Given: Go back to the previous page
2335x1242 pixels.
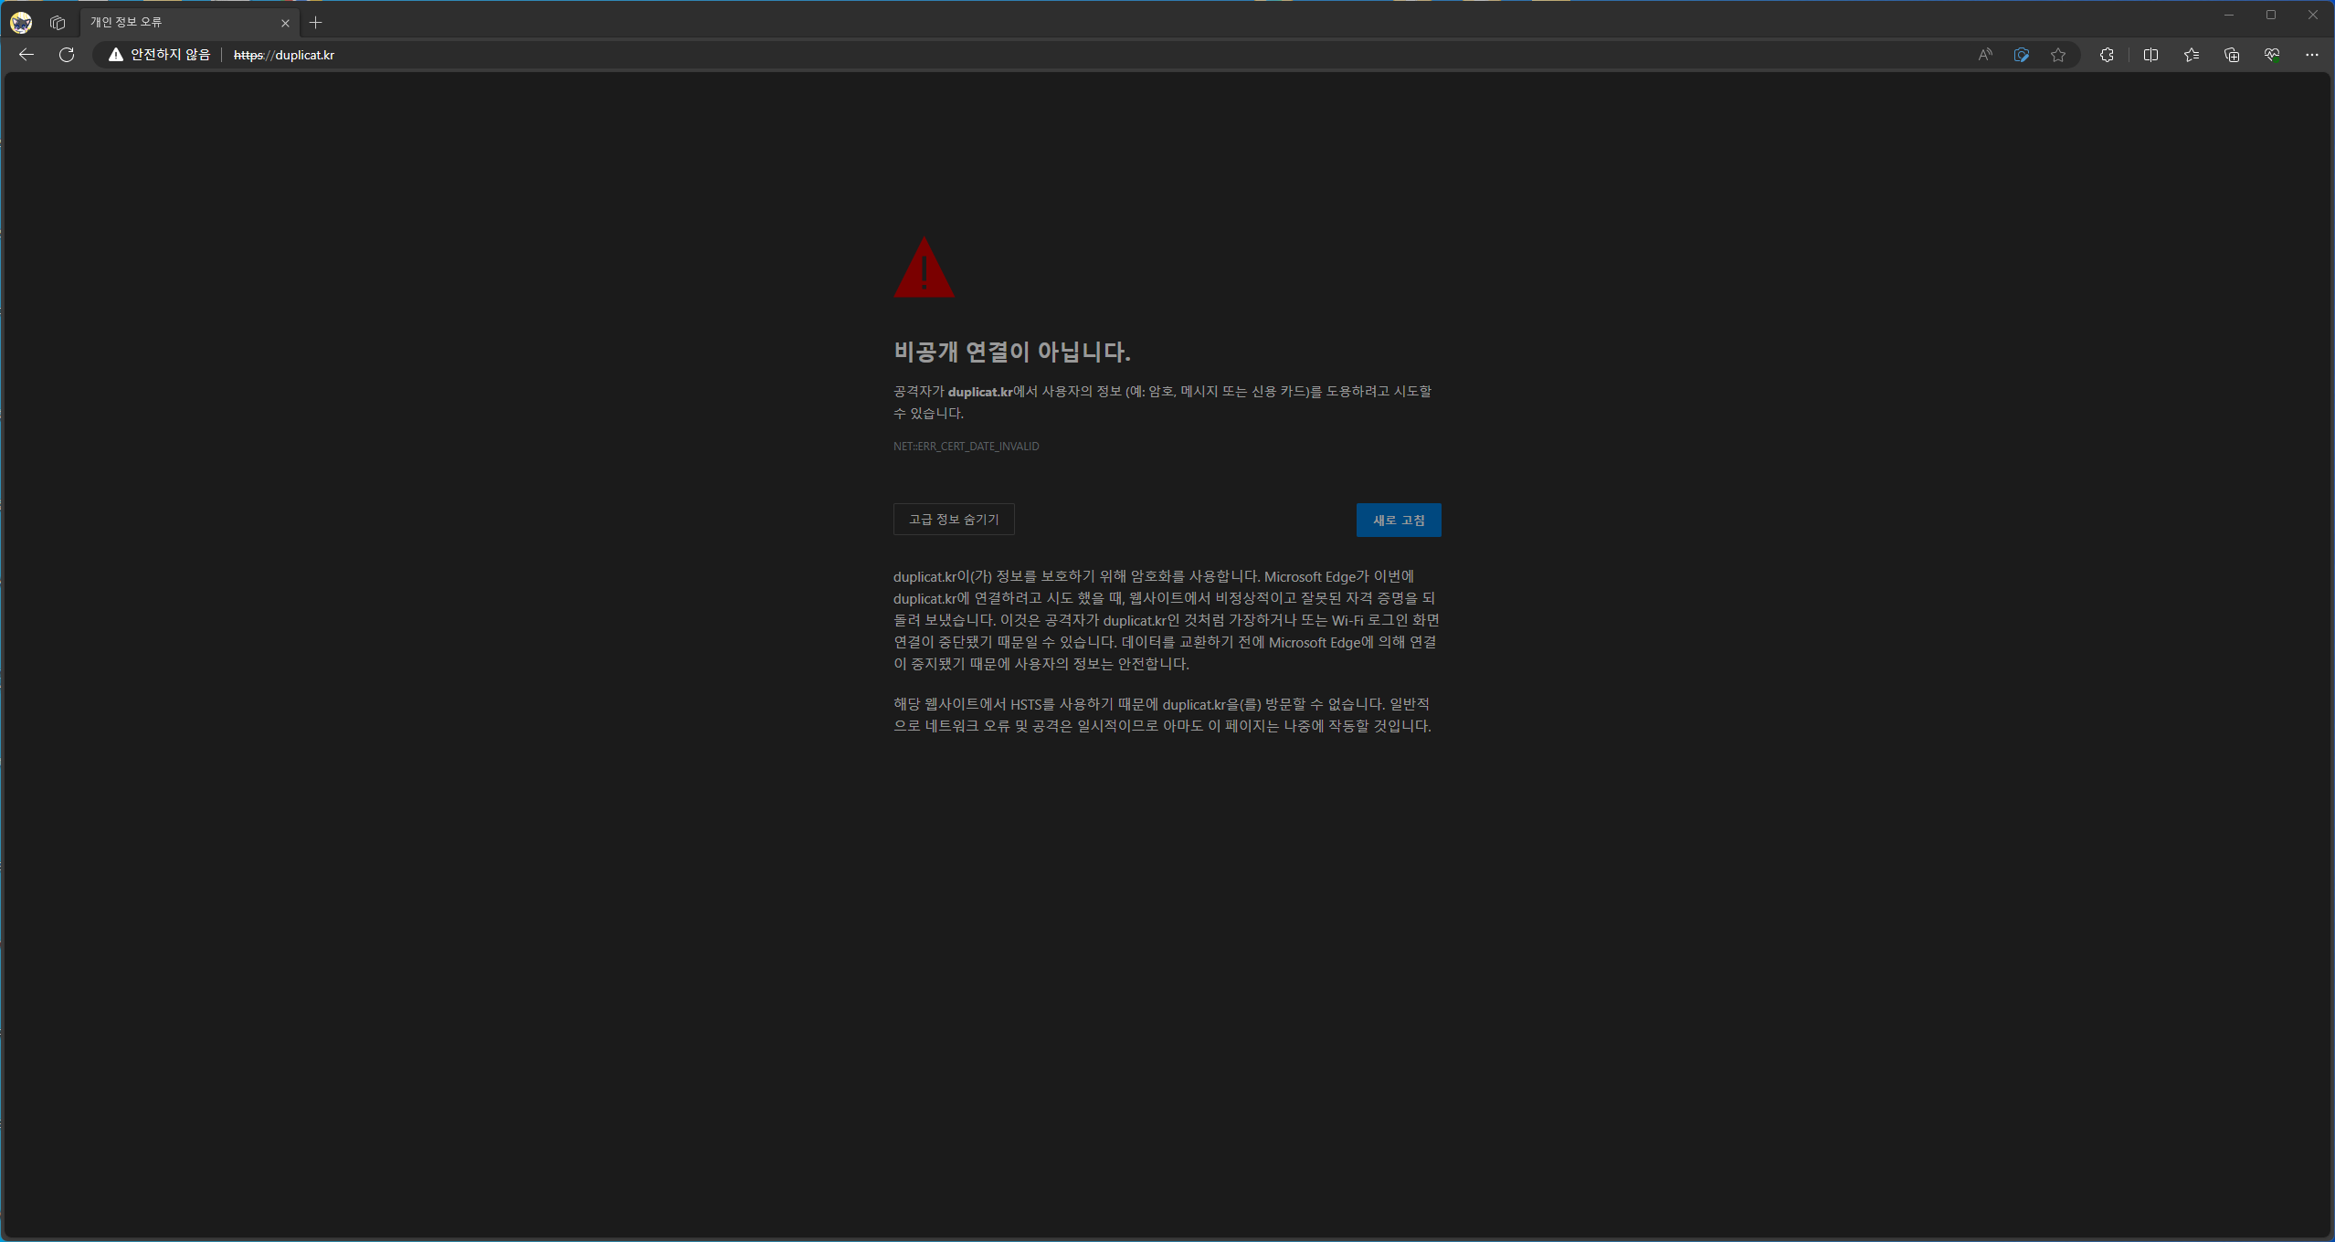Looking at the screenshot, I should 26,55.
